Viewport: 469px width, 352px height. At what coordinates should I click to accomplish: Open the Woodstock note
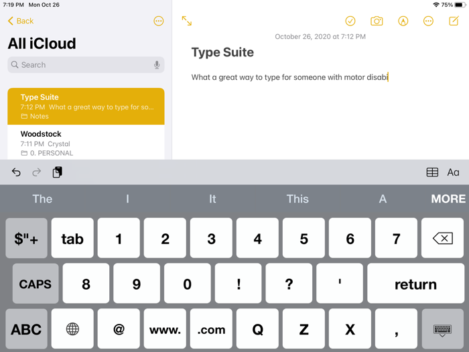86,142
